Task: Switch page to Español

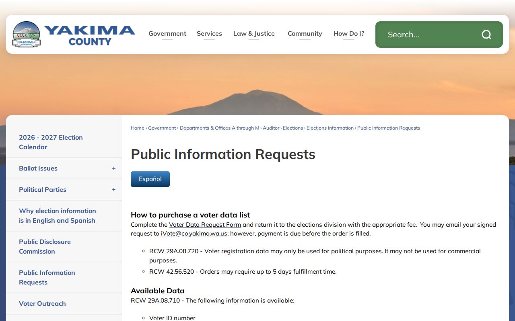Action: tap(150, 179)
